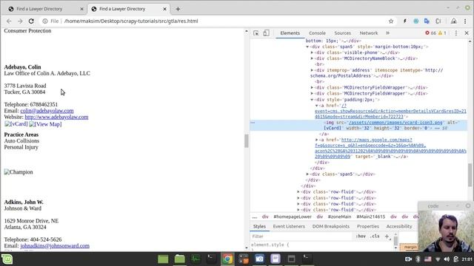Open Chrome from the taskbar
Viewport: 474px width, 266px height.
(x=227, y=259)
